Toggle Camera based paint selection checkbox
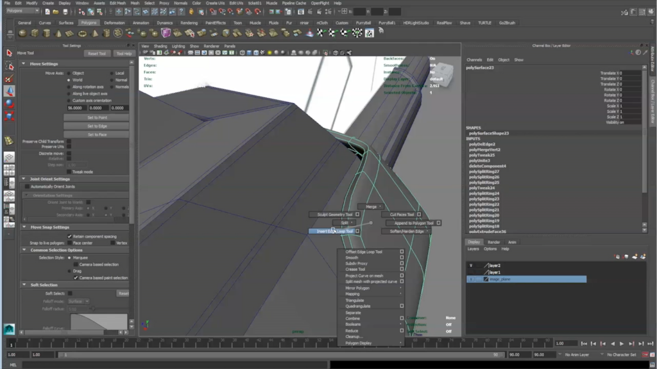Viewport: 657px width, 369px height. coord(76,278)
